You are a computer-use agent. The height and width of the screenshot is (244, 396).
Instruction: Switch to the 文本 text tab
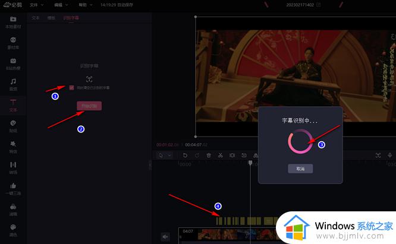36,18
